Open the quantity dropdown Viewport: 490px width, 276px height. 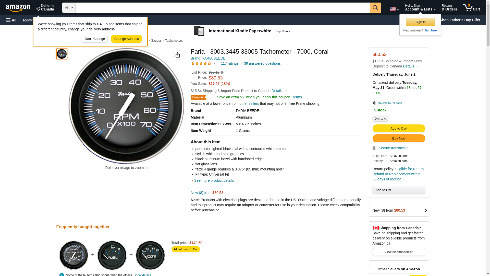[x=380, y=119]
